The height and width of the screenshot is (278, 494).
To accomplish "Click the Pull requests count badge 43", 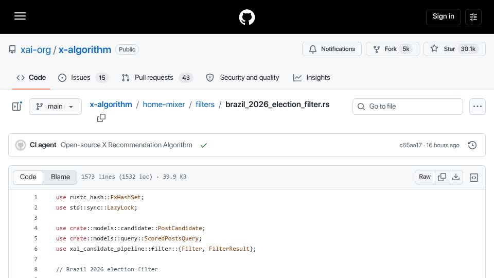I will tap(186, 78).
